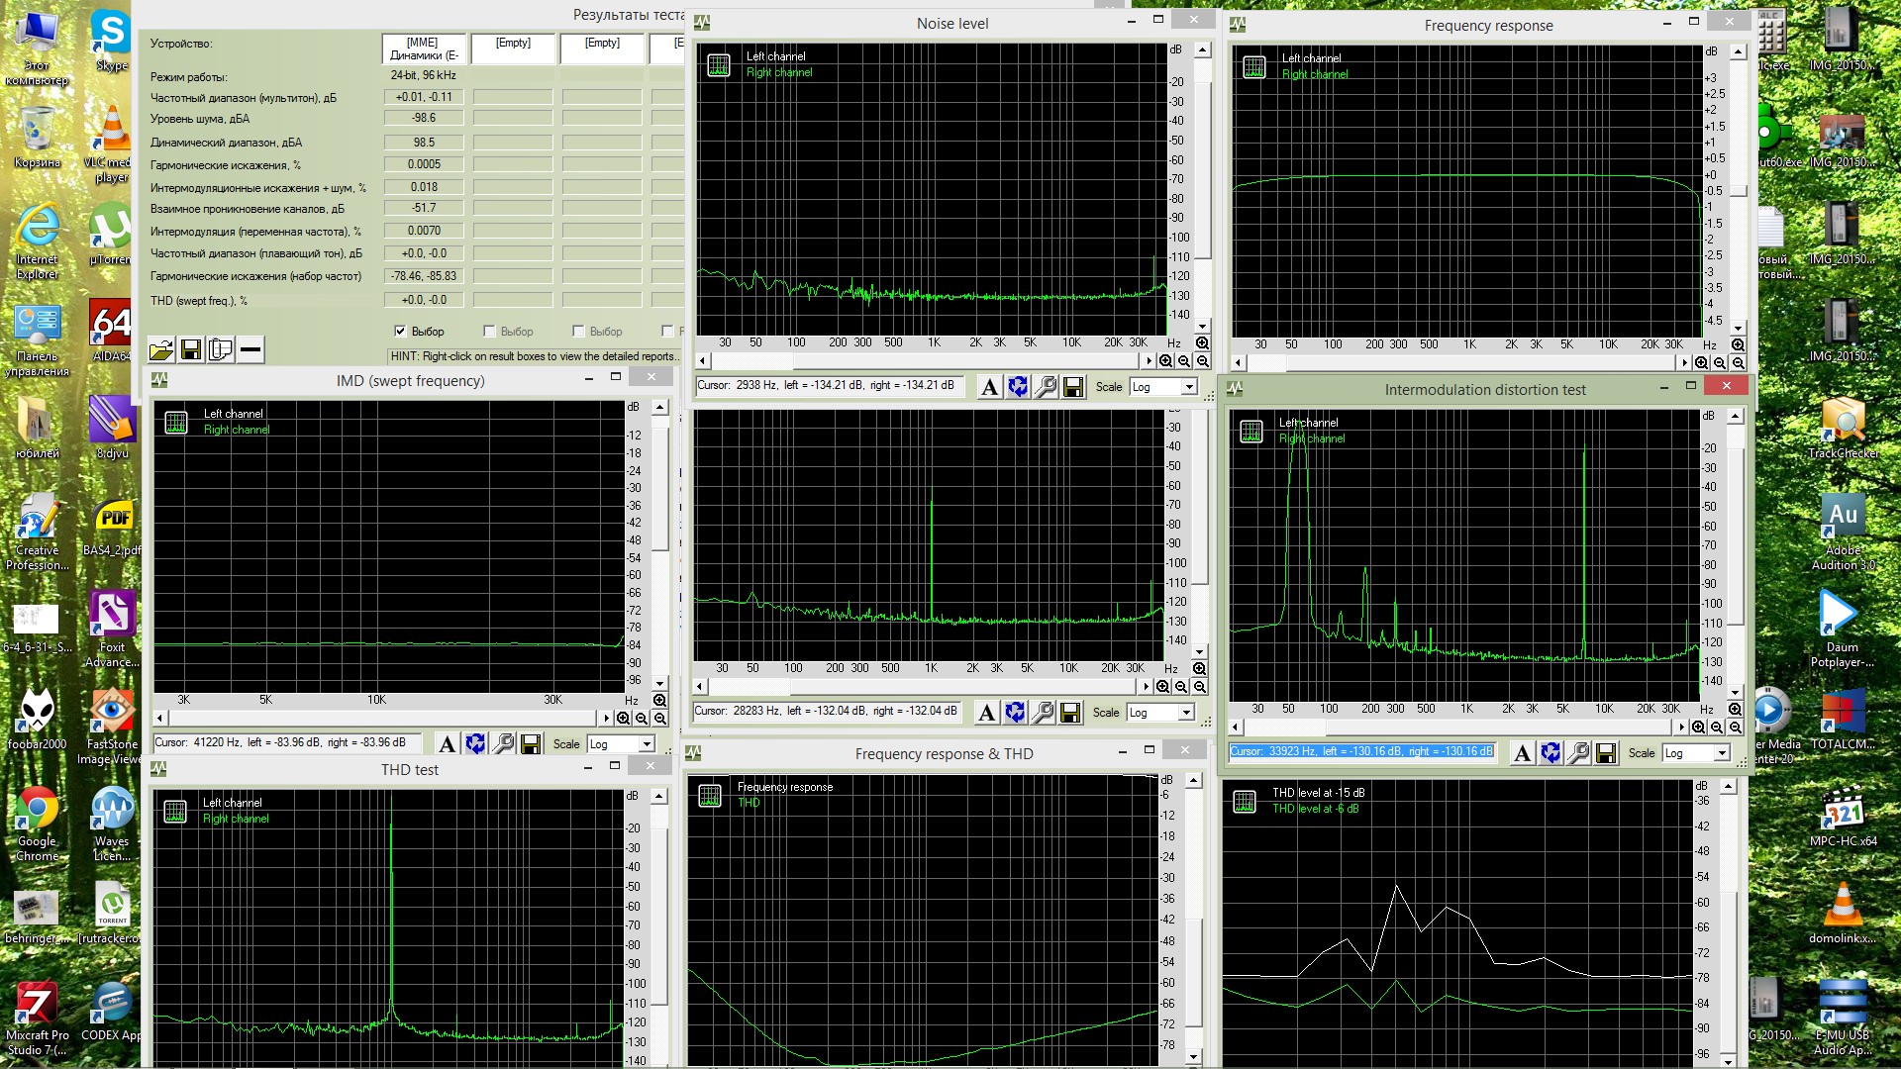Open results file with folder icon
This screenshot has height=1069, width=1901.
coord(161,349)
